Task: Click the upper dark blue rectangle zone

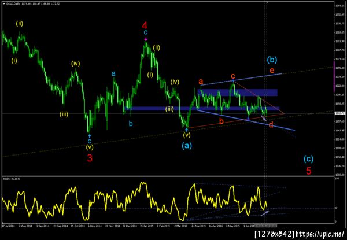Action: (238, 93)
